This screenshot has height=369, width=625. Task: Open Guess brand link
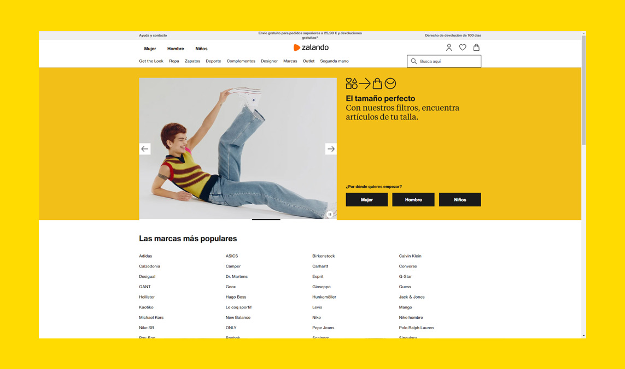[x=405, y=287]
